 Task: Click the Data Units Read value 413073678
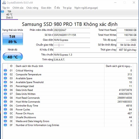click(x=125, y=90)
